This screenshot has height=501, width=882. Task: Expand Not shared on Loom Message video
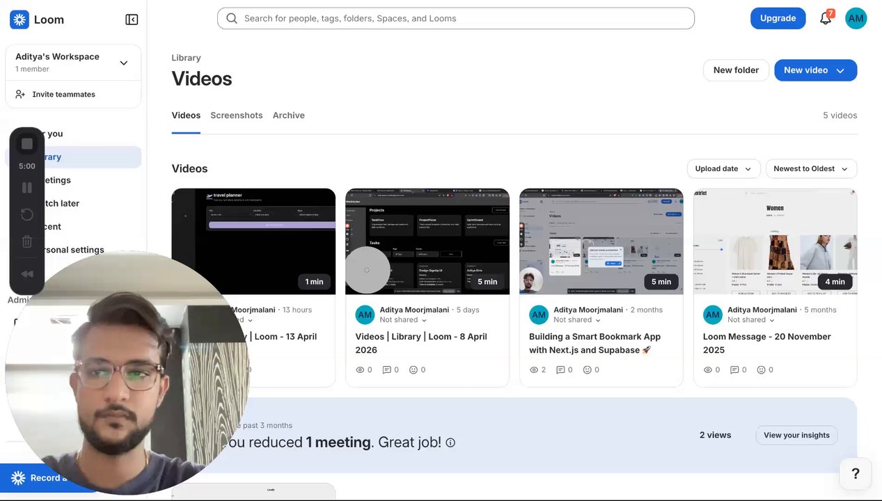point(751,320)
